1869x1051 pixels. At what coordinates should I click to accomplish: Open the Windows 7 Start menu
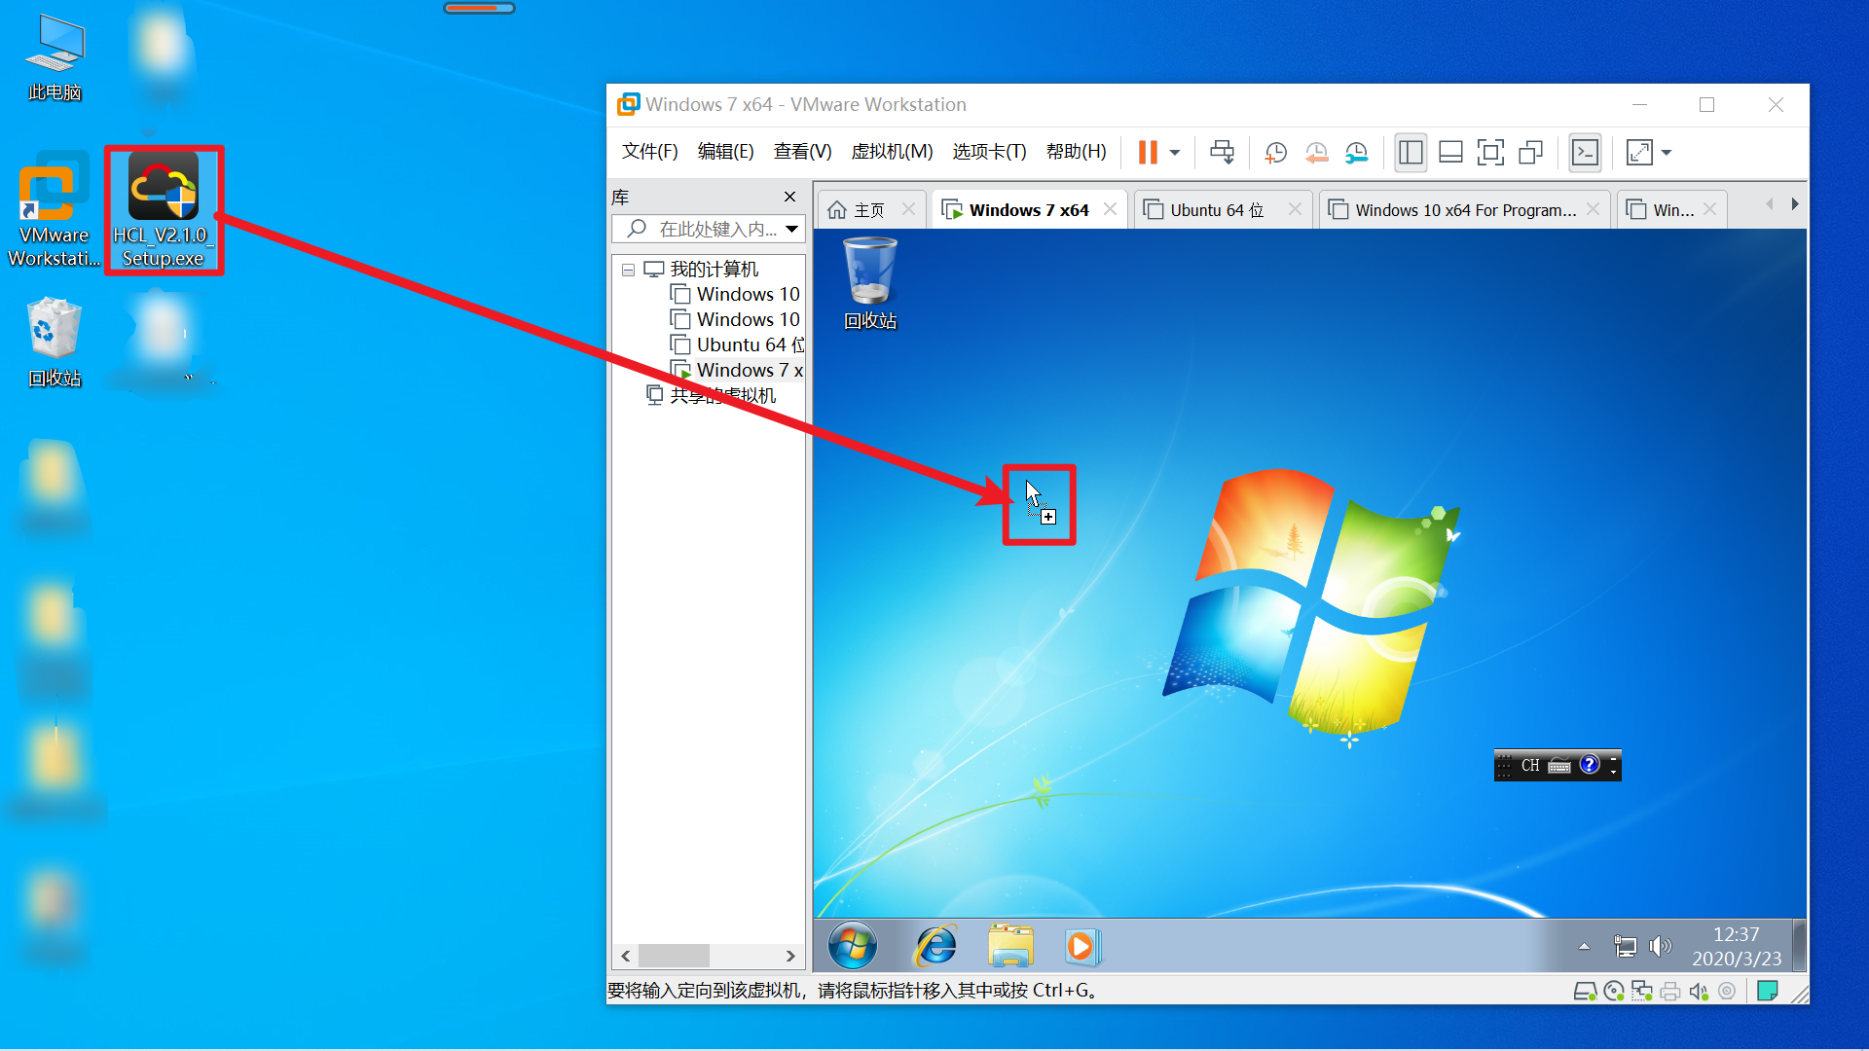853,946
